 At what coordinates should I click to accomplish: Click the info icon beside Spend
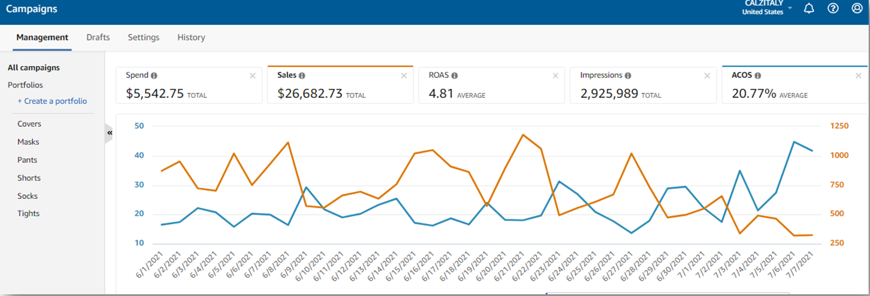(154, 76)
